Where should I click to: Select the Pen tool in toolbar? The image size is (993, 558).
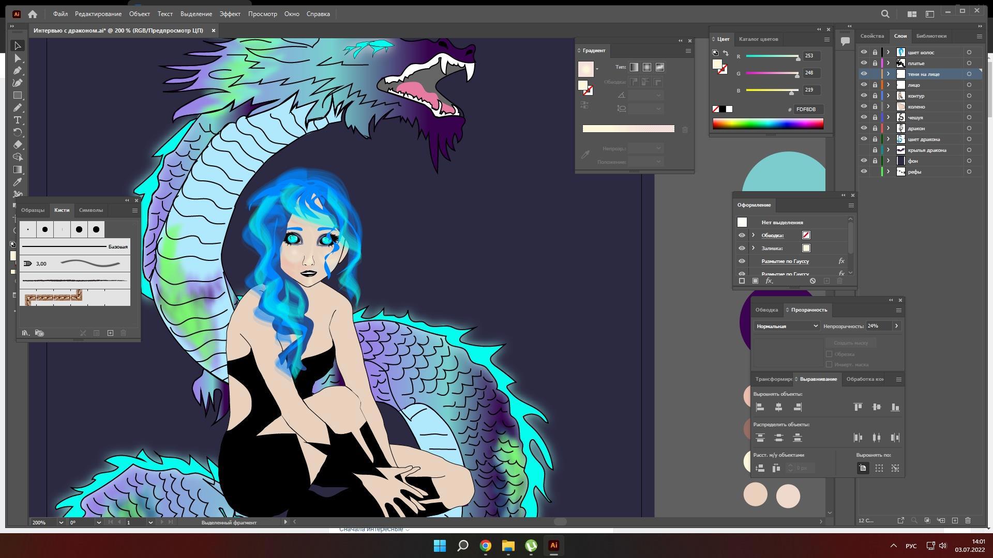[x=18, y=71]
